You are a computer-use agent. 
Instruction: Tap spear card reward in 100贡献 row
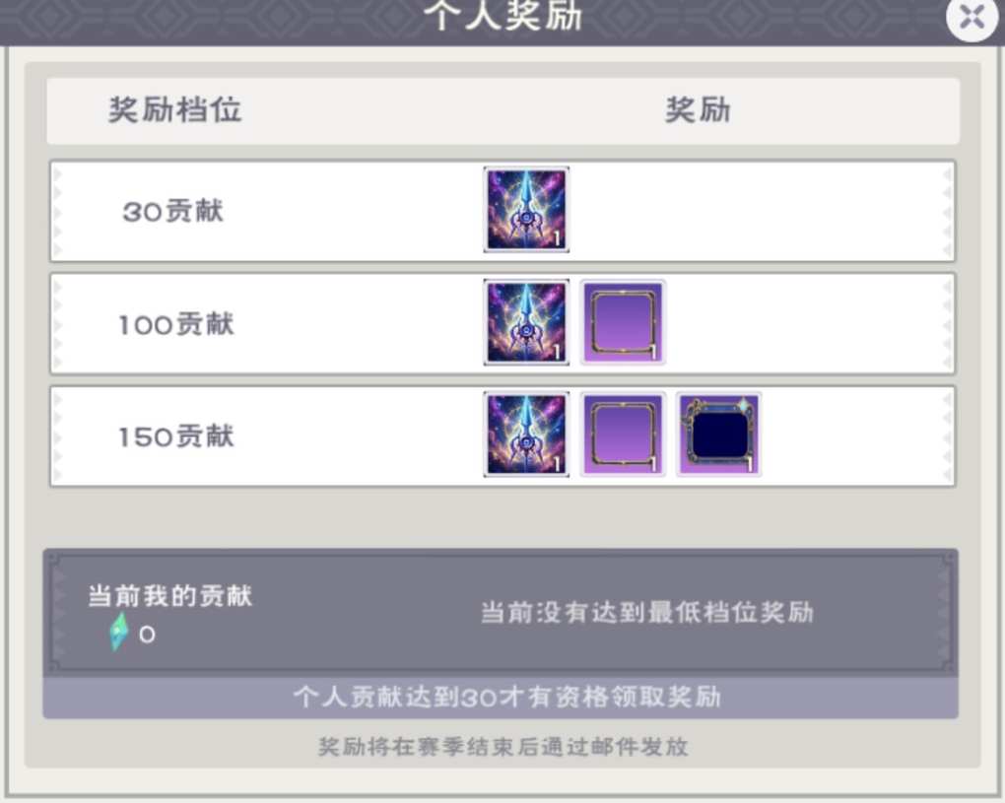click(x=526, y=322)
